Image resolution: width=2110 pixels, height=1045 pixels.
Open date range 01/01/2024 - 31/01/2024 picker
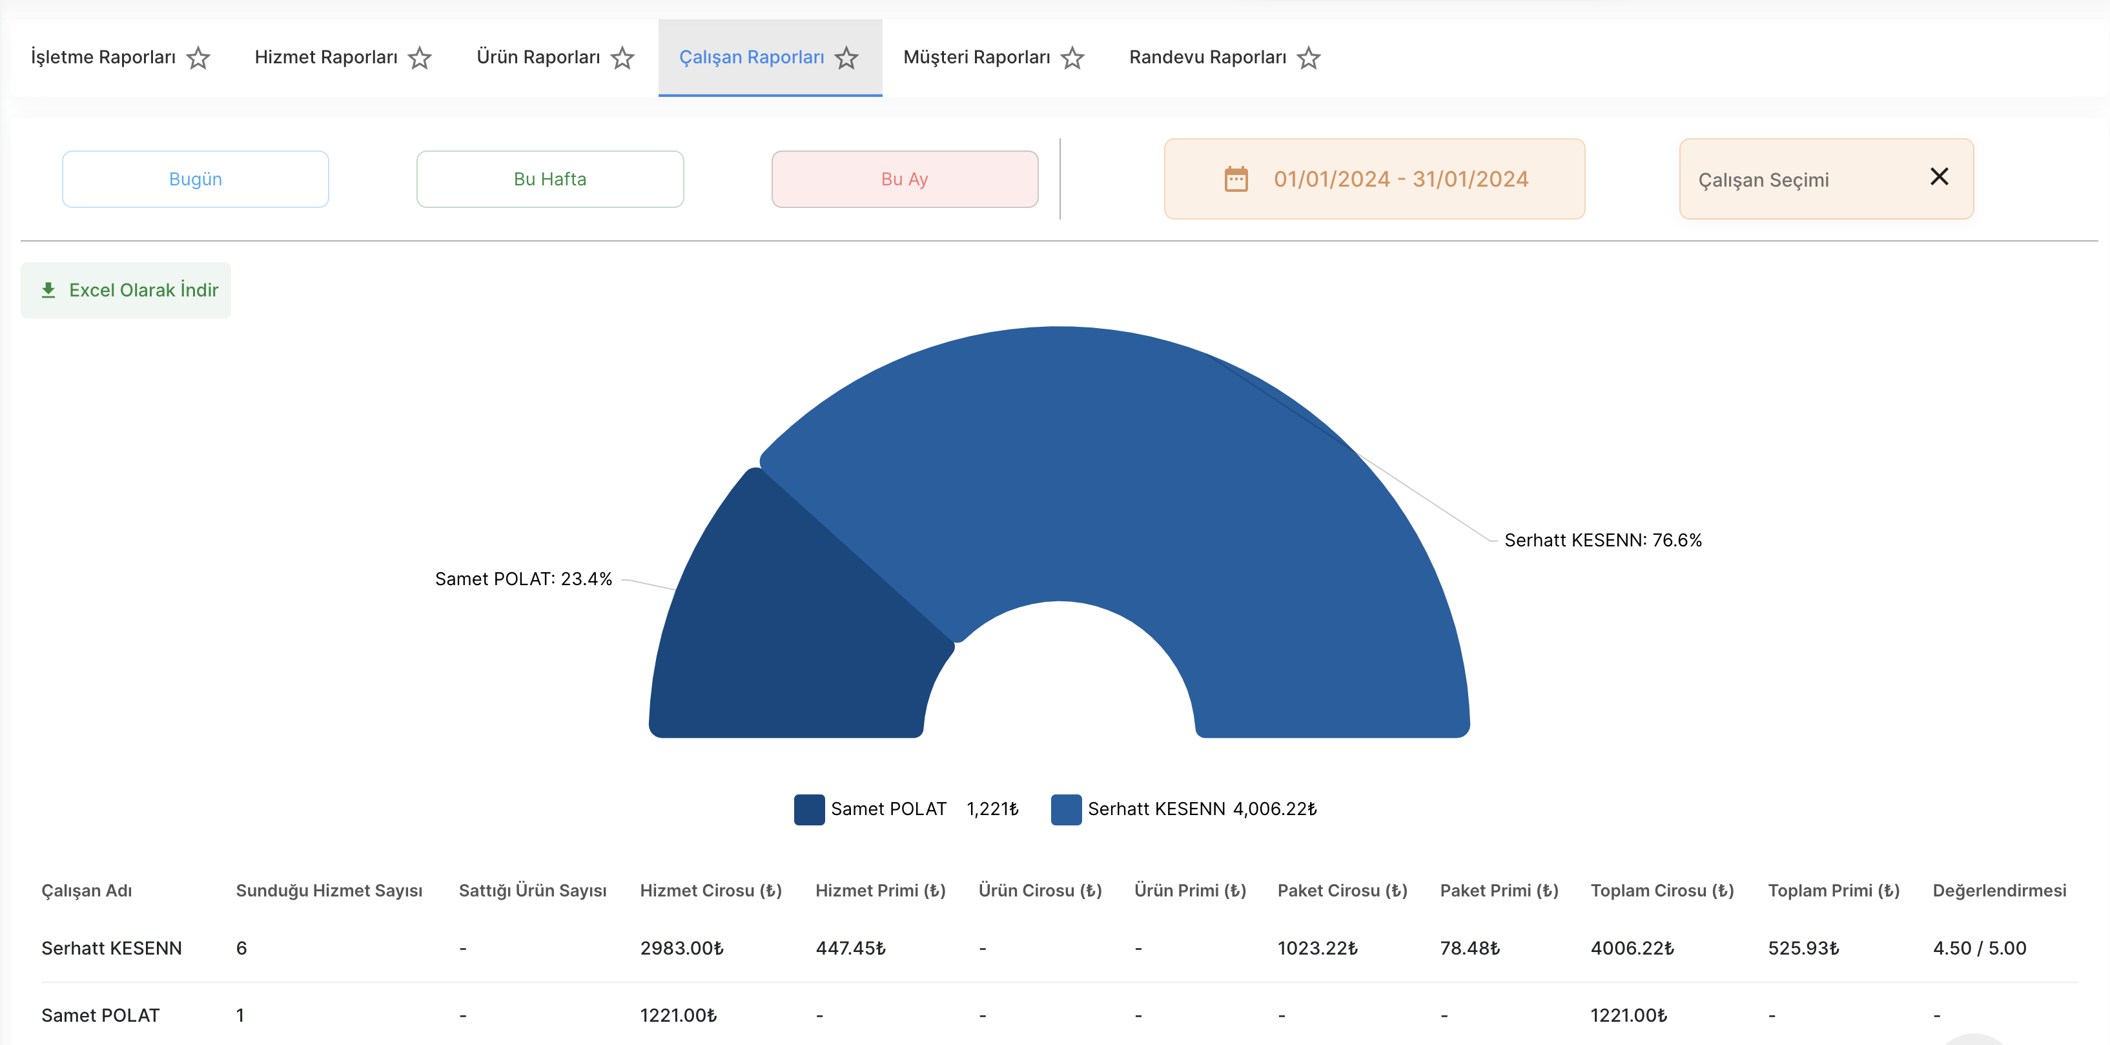[1375, 179]
